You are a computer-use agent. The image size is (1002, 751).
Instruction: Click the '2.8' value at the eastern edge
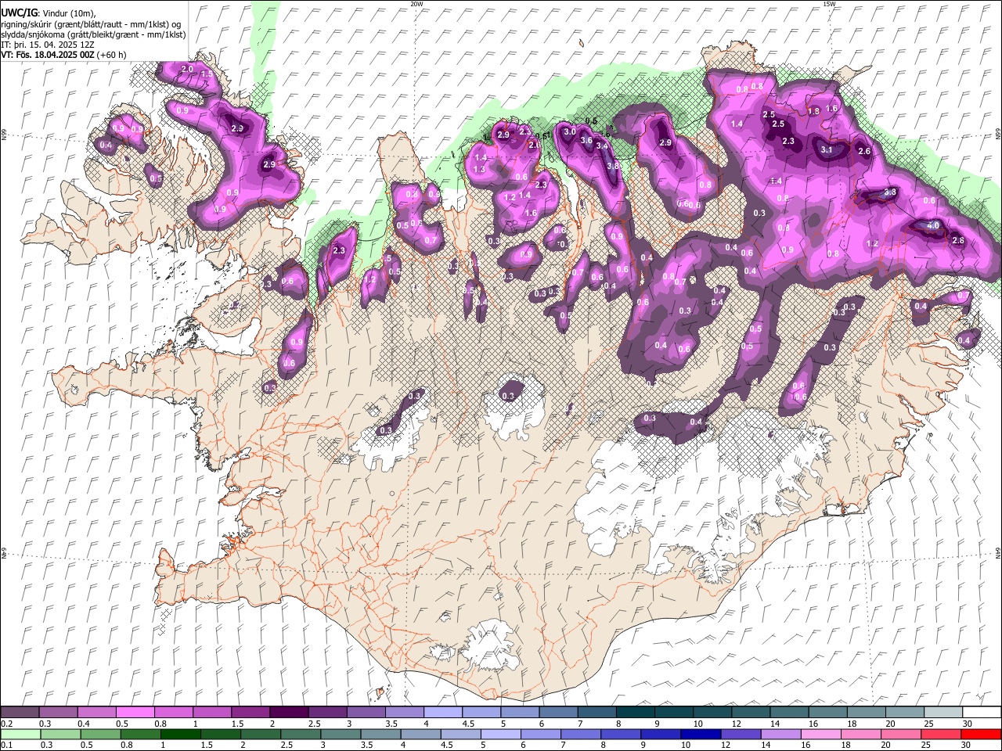pyautogui.click(x=958, y=240)
